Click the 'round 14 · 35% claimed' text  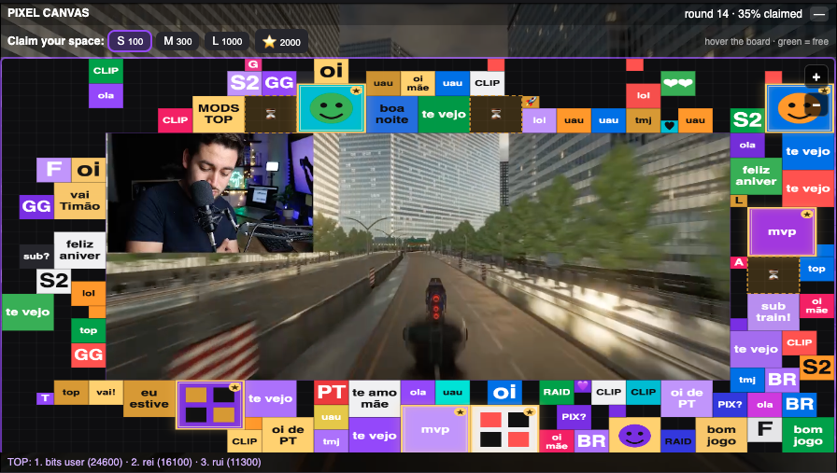click(x=743, y=14)
